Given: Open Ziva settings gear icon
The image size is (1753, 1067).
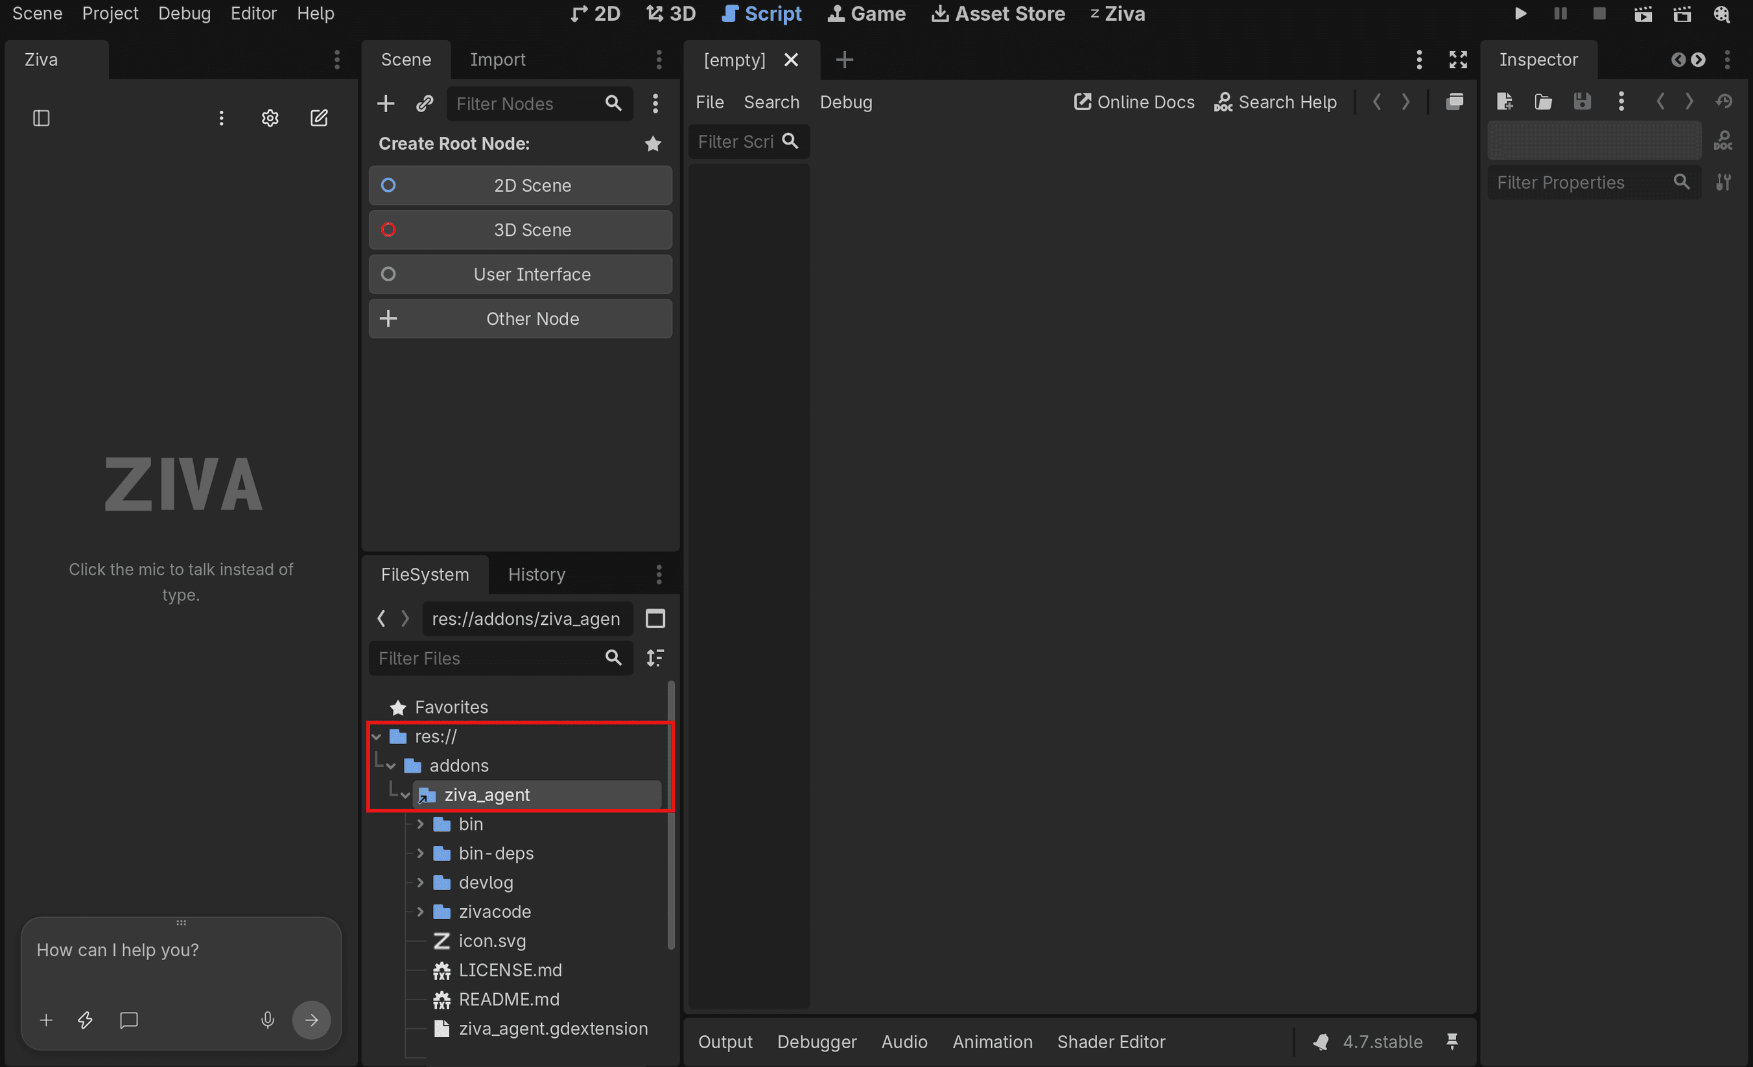Looking at the screenshot, I should point(270,118).
